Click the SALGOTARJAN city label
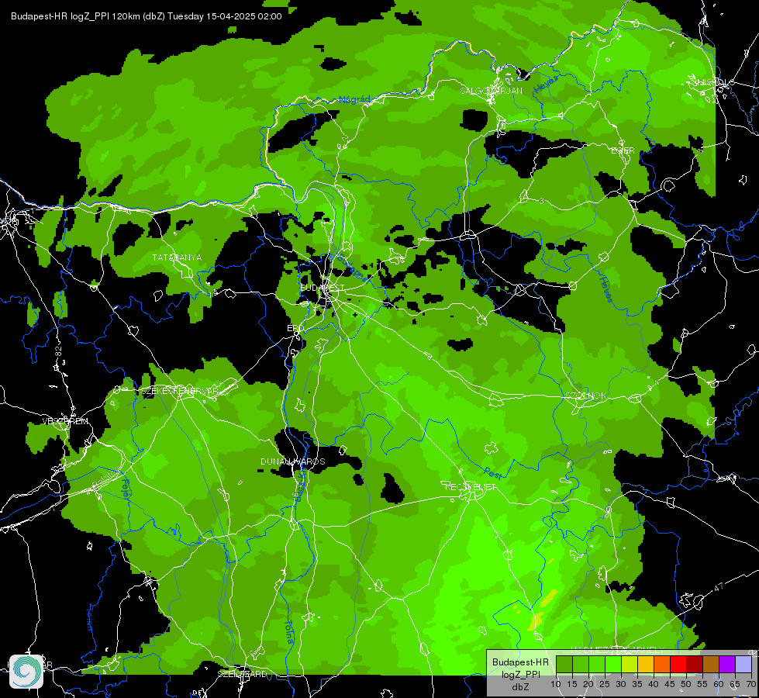 click(x=491, y=91)
